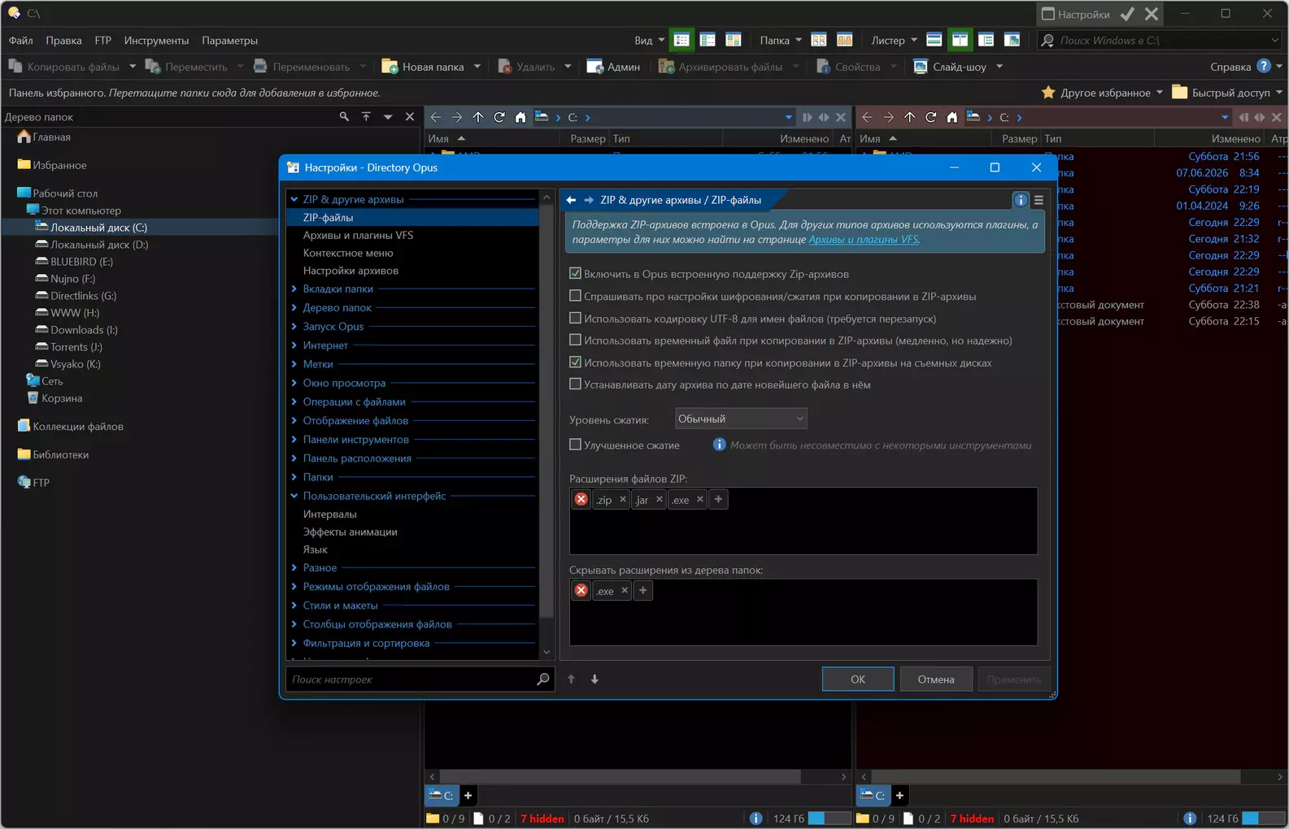The height and width of the screenshot is (829, 1289).
Task: Add a new ZIP extension with plus
Action: click(x=718, y=500)
